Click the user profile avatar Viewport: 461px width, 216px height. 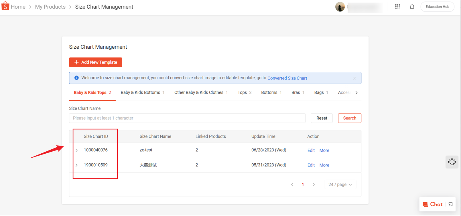340,7
